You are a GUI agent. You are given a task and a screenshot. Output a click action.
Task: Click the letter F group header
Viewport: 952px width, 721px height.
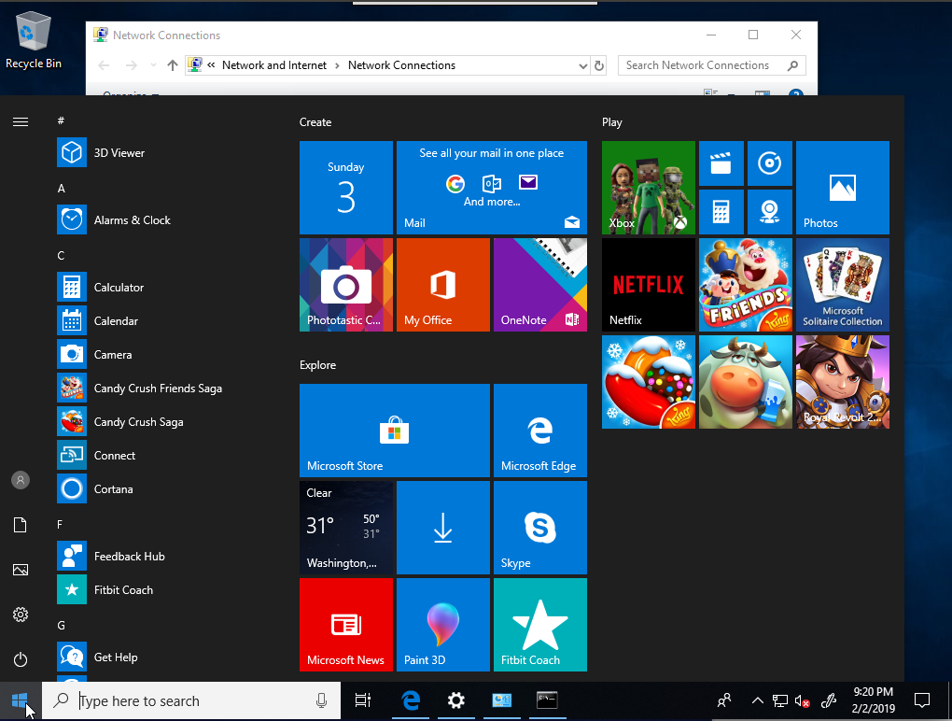(x=60, y=524)
